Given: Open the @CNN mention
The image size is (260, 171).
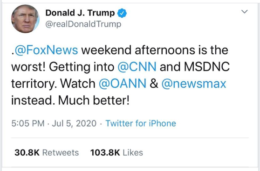Looking at the screenshot, I should click(137, 66).
